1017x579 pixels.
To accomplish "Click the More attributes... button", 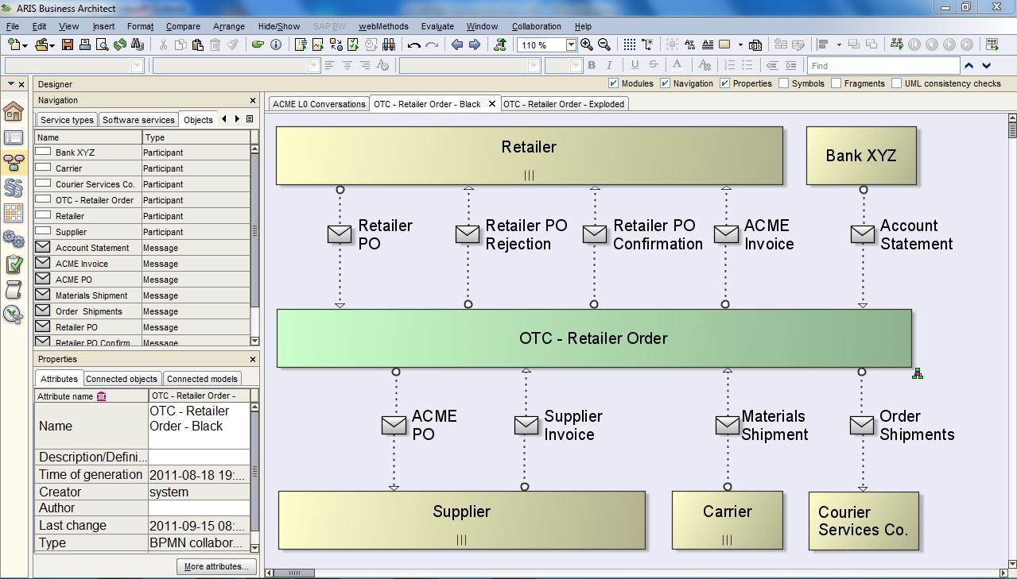I will (x=216, y=566).
